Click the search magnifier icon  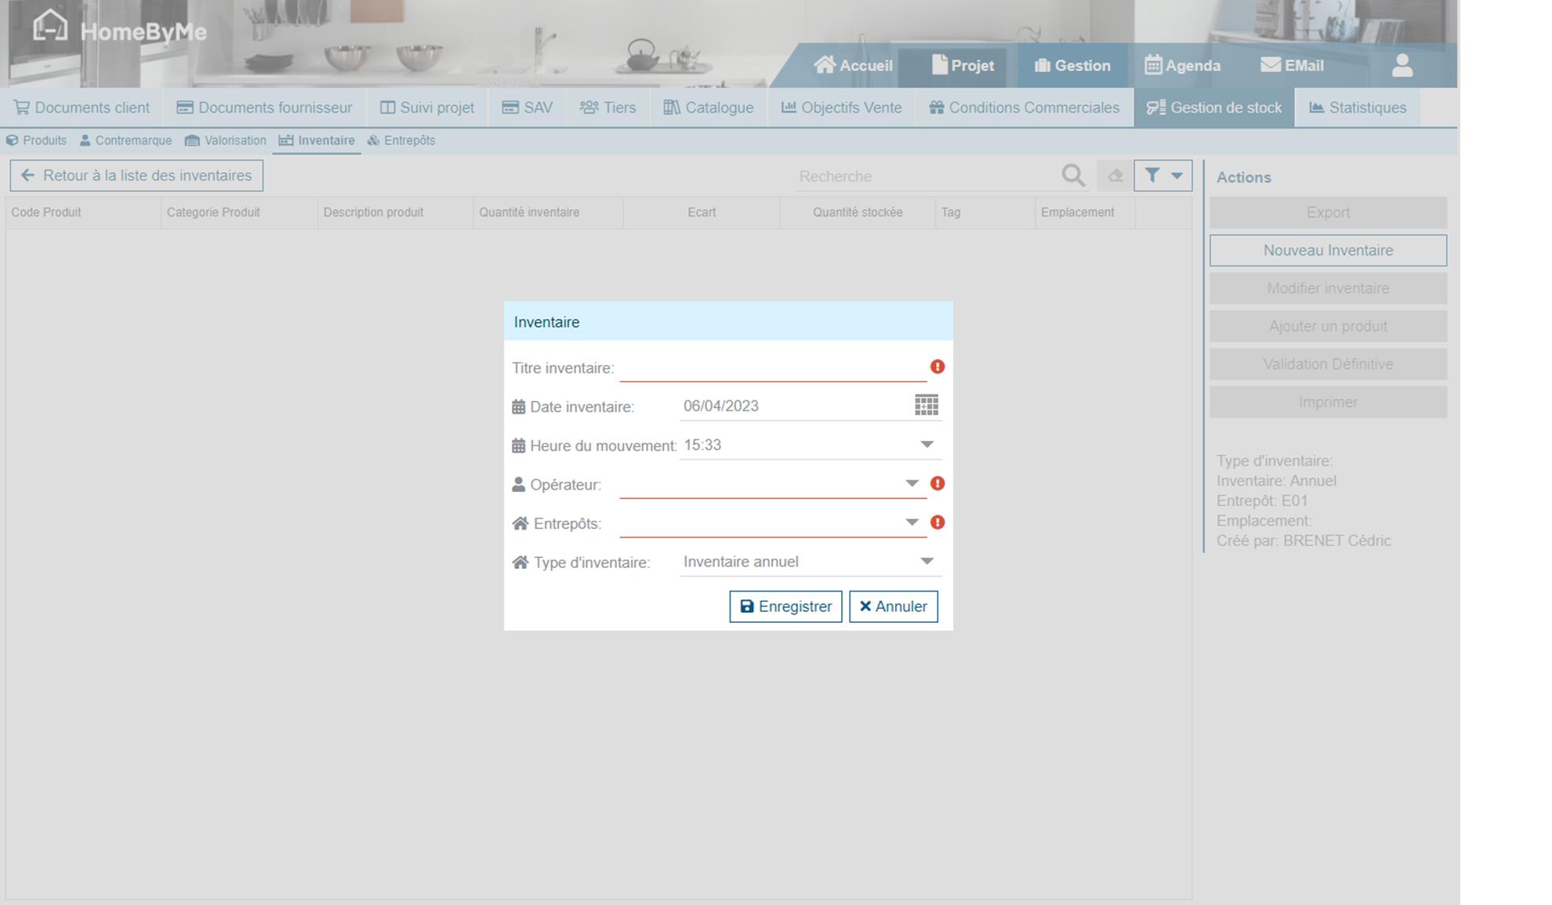click(x=1073, y=176)
